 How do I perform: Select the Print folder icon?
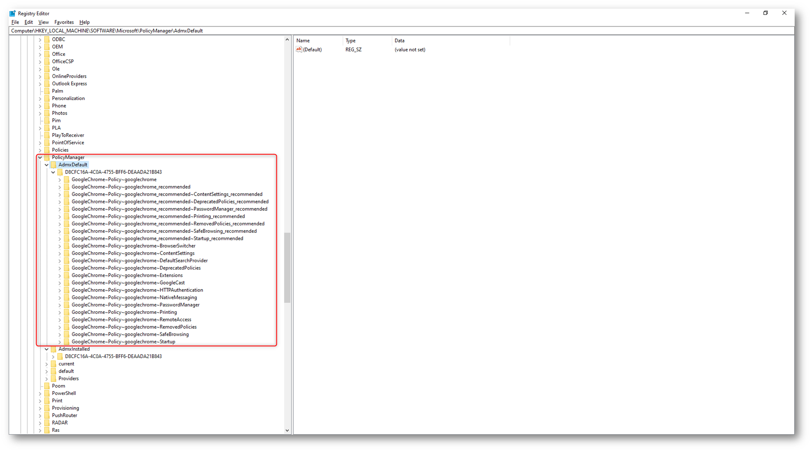coord(47,401)
